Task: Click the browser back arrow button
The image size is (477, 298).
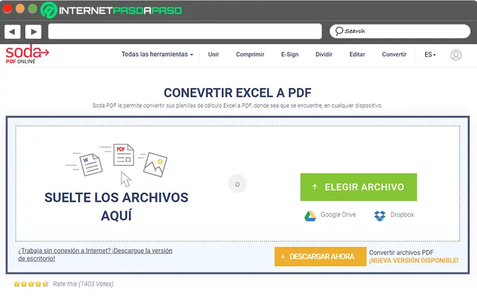Action: 12,32
